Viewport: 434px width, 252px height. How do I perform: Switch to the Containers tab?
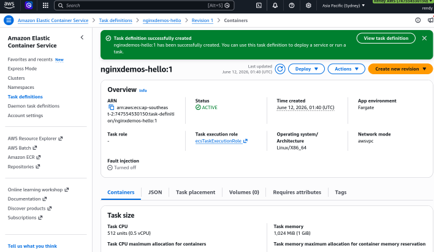(121, 192)
